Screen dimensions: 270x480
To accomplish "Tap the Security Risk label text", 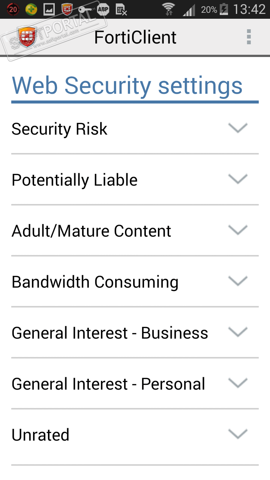I will 60,129.
